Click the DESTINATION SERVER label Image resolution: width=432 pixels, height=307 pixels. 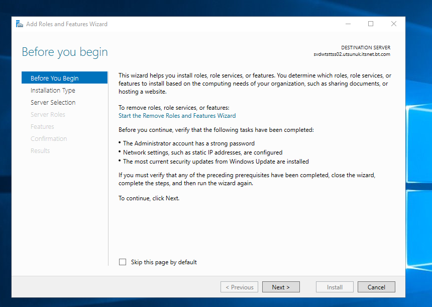coord(366,47)
